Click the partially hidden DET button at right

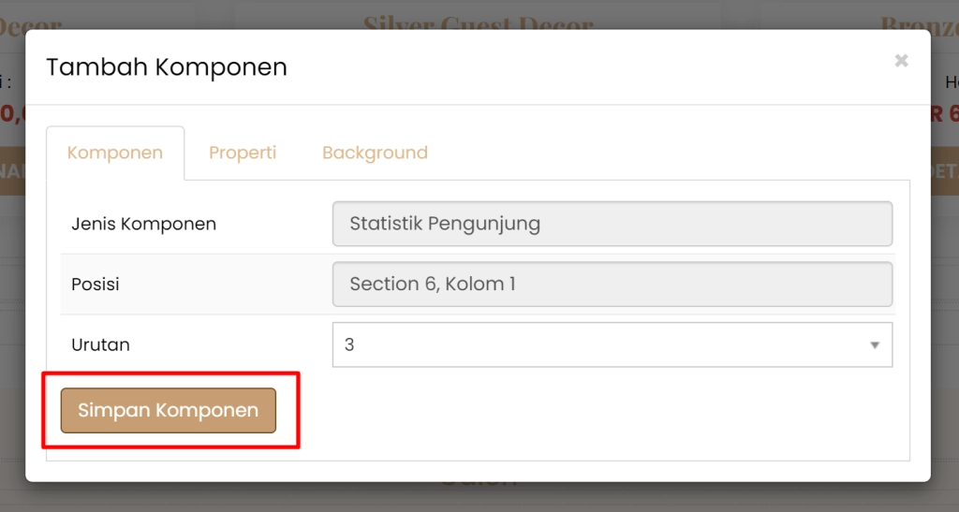[944, 172]
